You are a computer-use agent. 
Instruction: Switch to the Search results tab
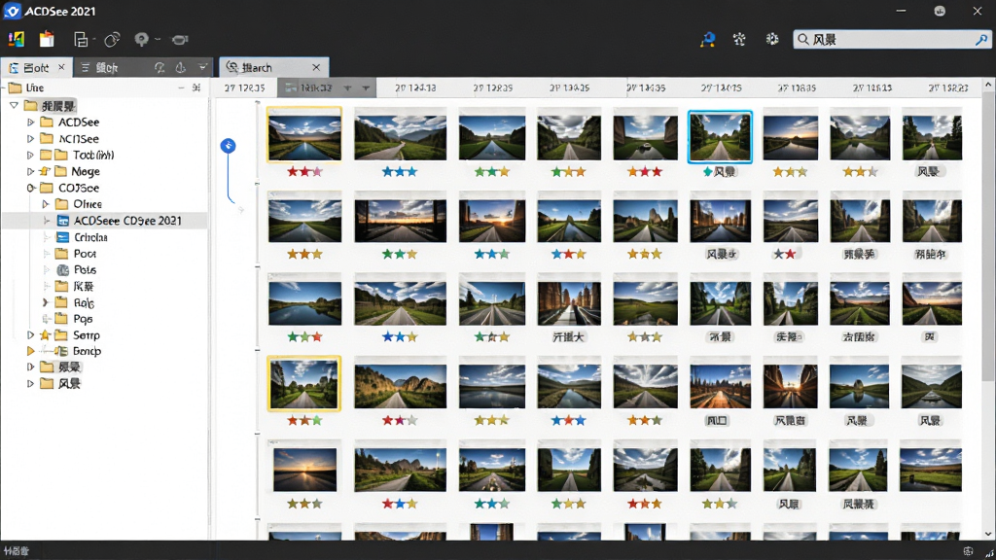(x=257, y=67)
